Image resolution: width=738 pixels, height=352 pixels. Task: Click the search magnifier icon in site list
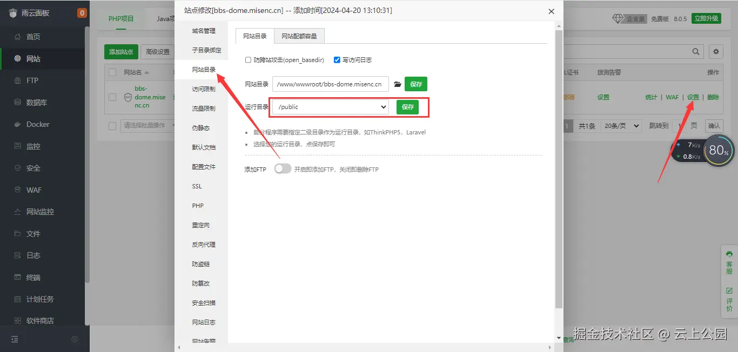(x=696, y=51)
